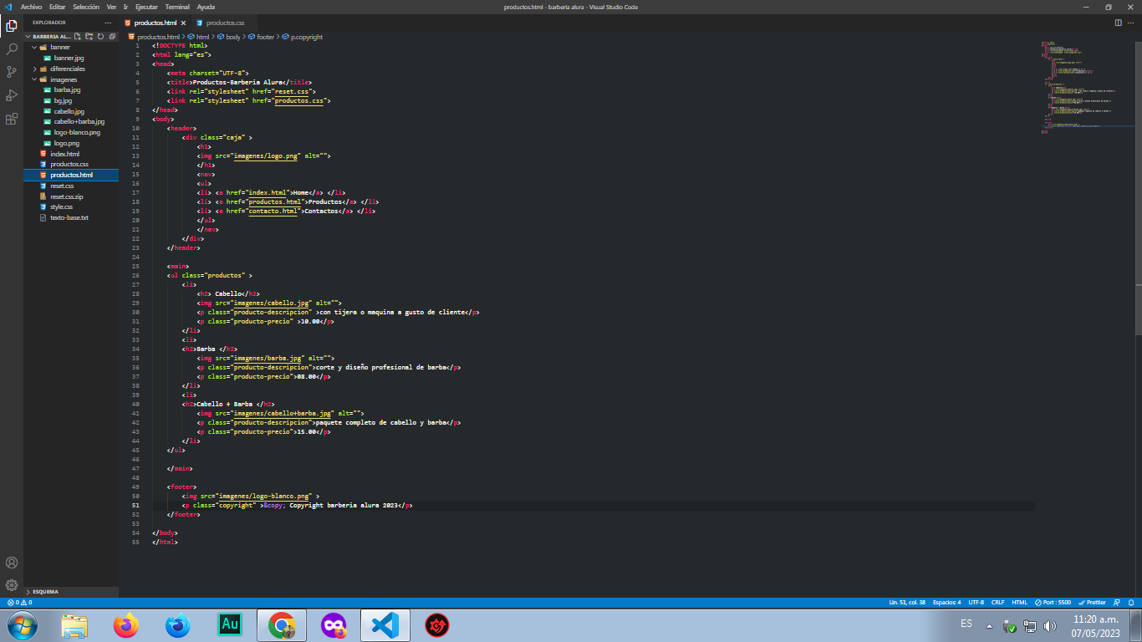Screen dimensions: 1142x642
Task: Open the Explorer view in activity bar
Action: point(12,26)
